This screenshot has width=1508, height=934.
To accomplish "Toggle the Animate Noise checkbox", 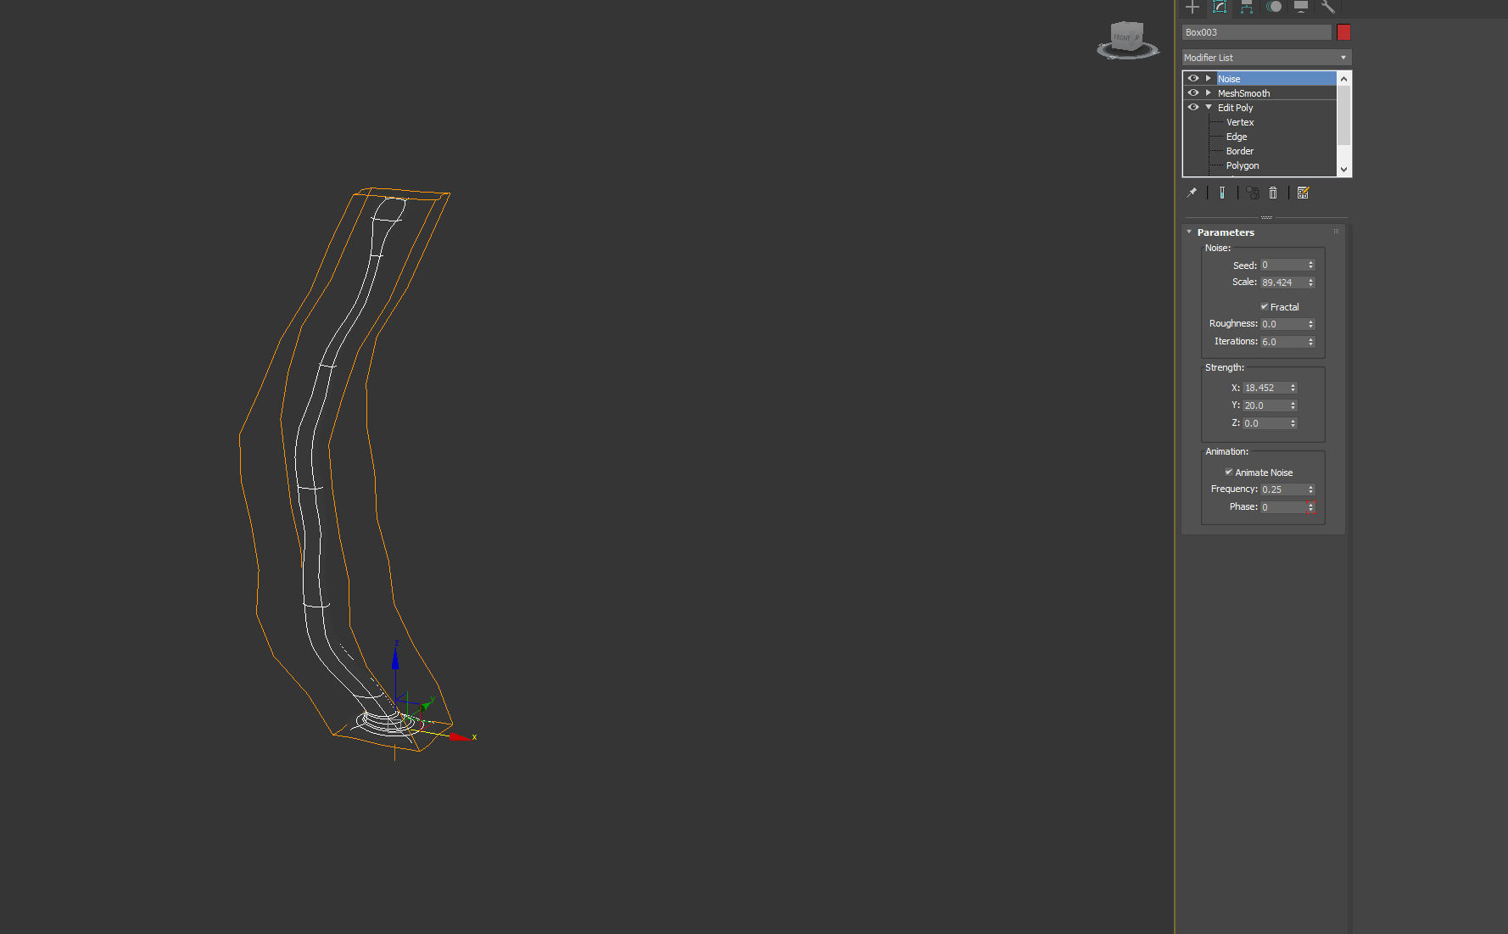I will coord(1228,472).
